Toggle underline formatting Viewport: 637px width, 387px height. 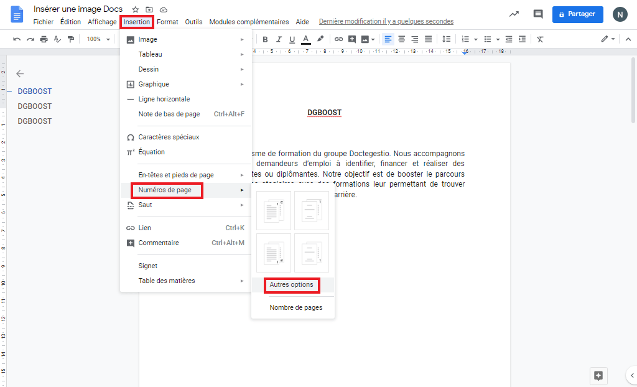coord(292,39)
